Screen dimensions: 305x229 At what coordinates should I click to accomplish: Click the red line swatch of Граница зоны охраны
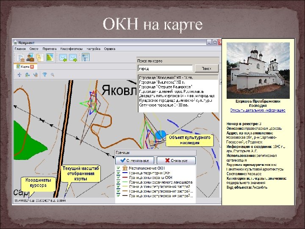[x=125, y=177]
